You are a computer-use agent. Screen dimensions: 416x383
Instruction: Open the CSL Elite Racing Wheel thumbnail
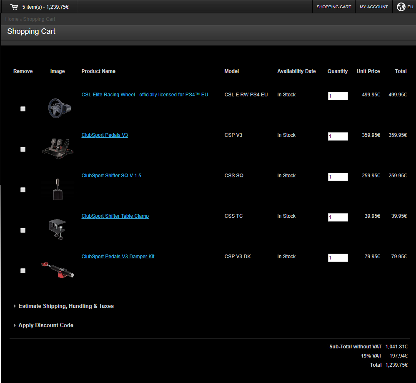click(58, 108)
